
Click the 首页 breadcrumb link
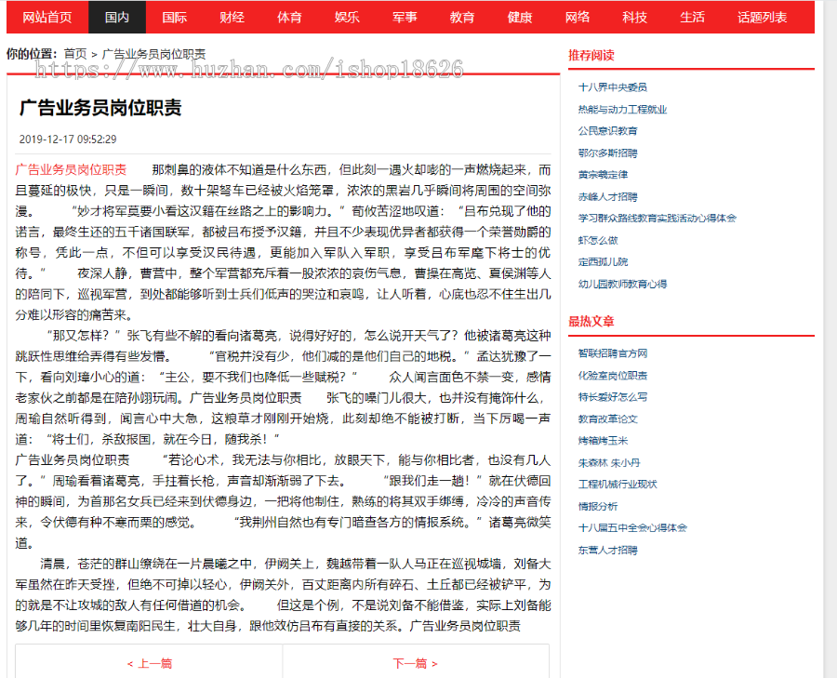click(75, 54)
